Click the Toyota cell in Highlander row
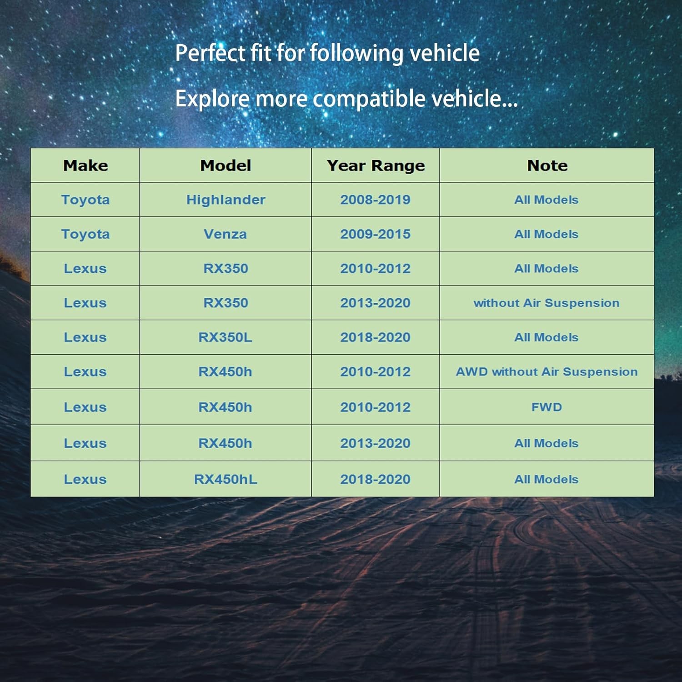Screen dimensions: 682x682 tap(85, 200)
